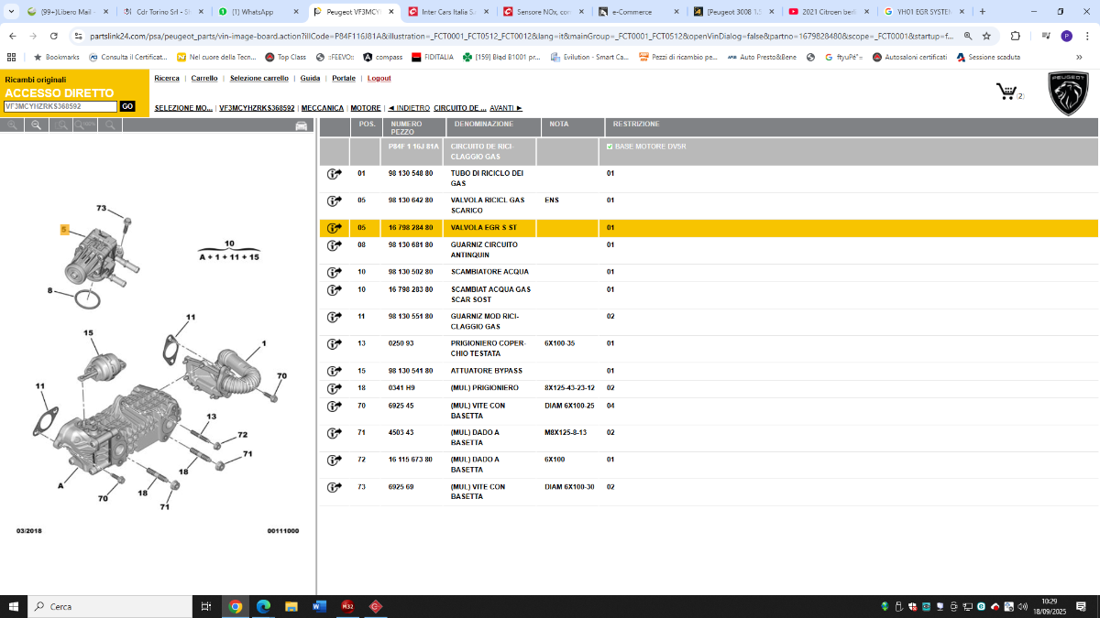Bookmark this page with the star icon
This screenshot has width=1100, height=618.
(986, 36)
